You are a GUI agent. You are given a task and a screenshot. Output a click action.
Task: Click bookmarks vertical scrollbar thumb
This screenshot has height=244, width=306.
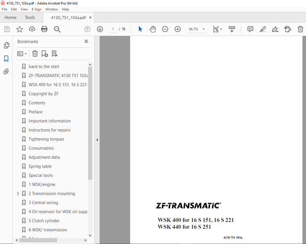[90, 123]
